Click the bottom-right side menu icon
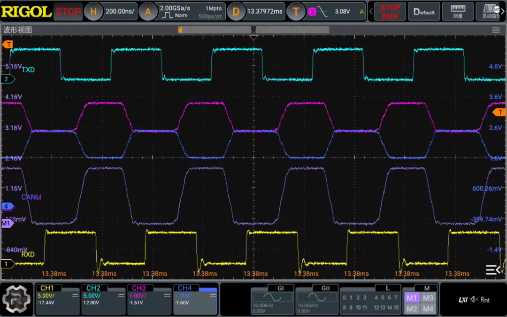This screenshot has width=507, height=317. pos(492,270)
